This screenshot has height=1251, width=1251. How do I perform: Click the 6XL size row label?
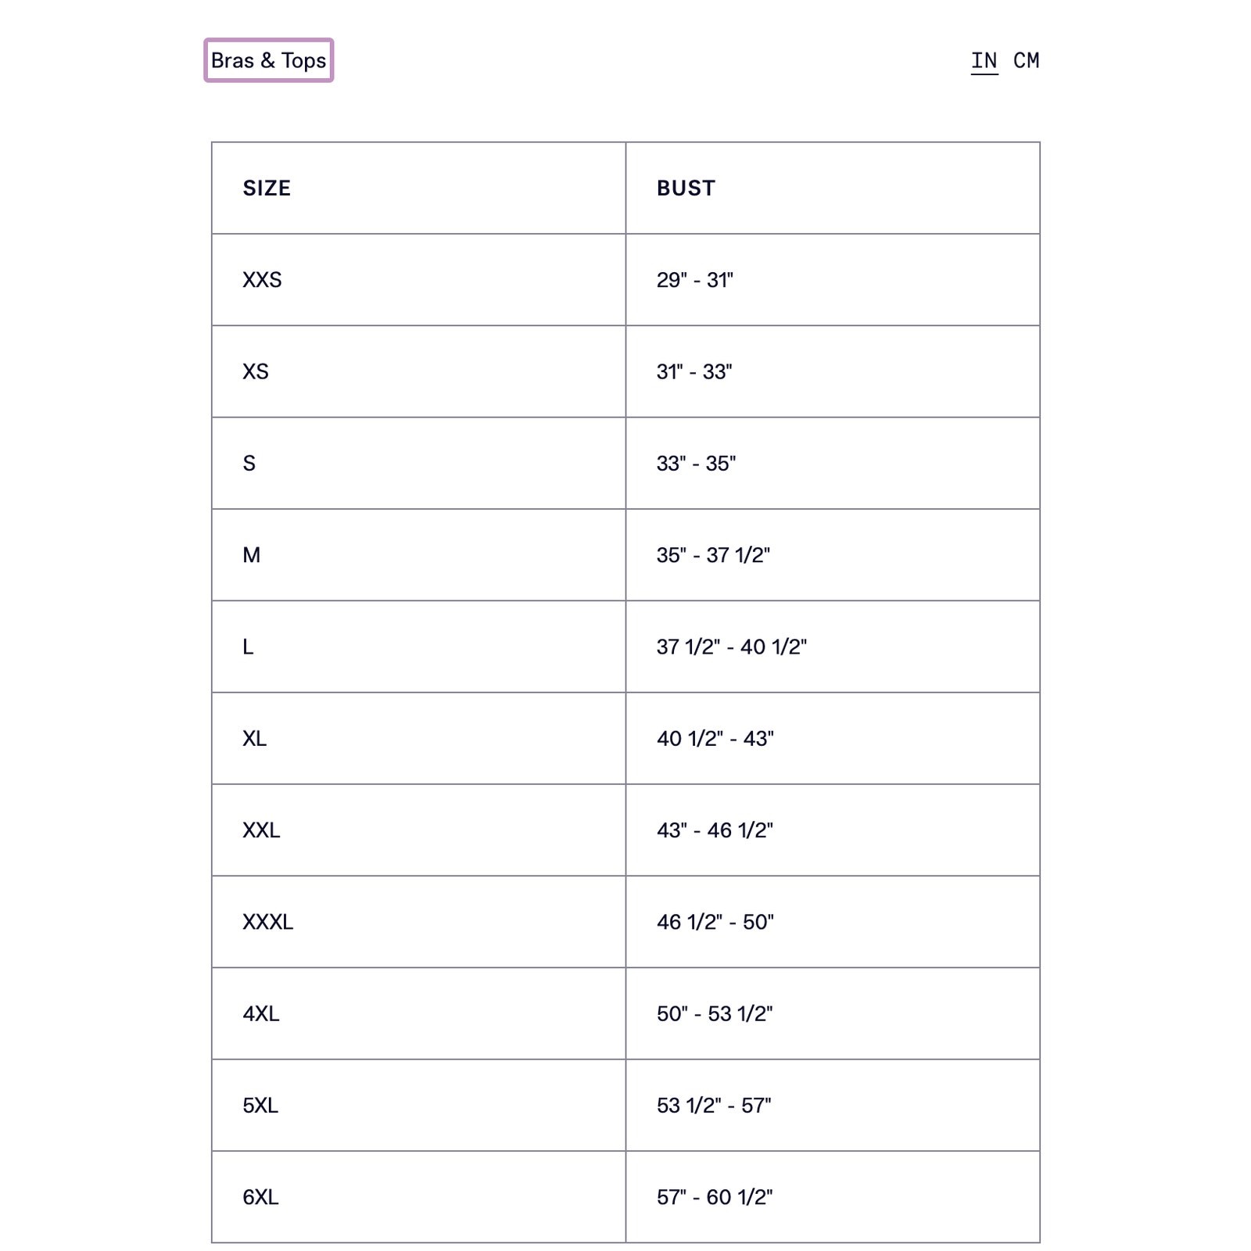[x=260, y=1197]
